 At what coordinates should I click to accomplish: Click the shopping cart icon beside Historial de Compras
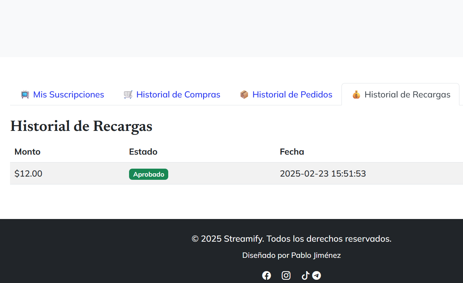[x=128, y=94]
